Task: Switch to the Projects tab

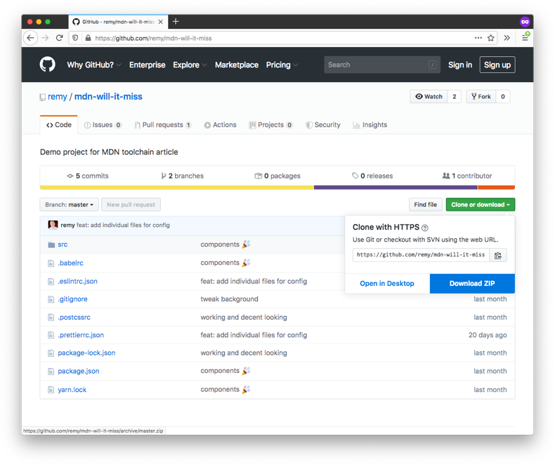Action: click(x=270, y=125)
